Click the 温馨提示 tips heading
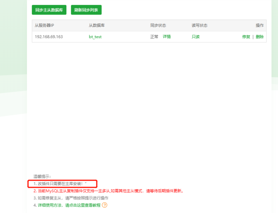 pos(41,177)
